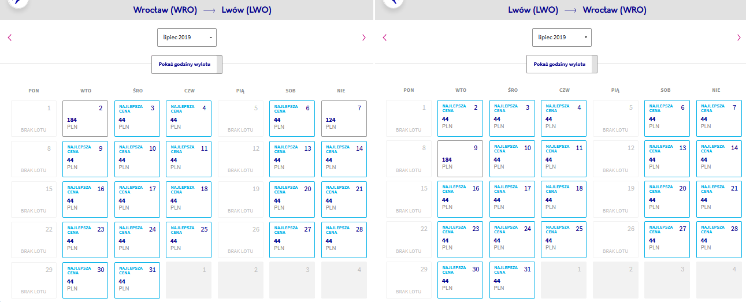Select July 28 return Sunday flight
The image size is (746, 302).
[719, 240]
